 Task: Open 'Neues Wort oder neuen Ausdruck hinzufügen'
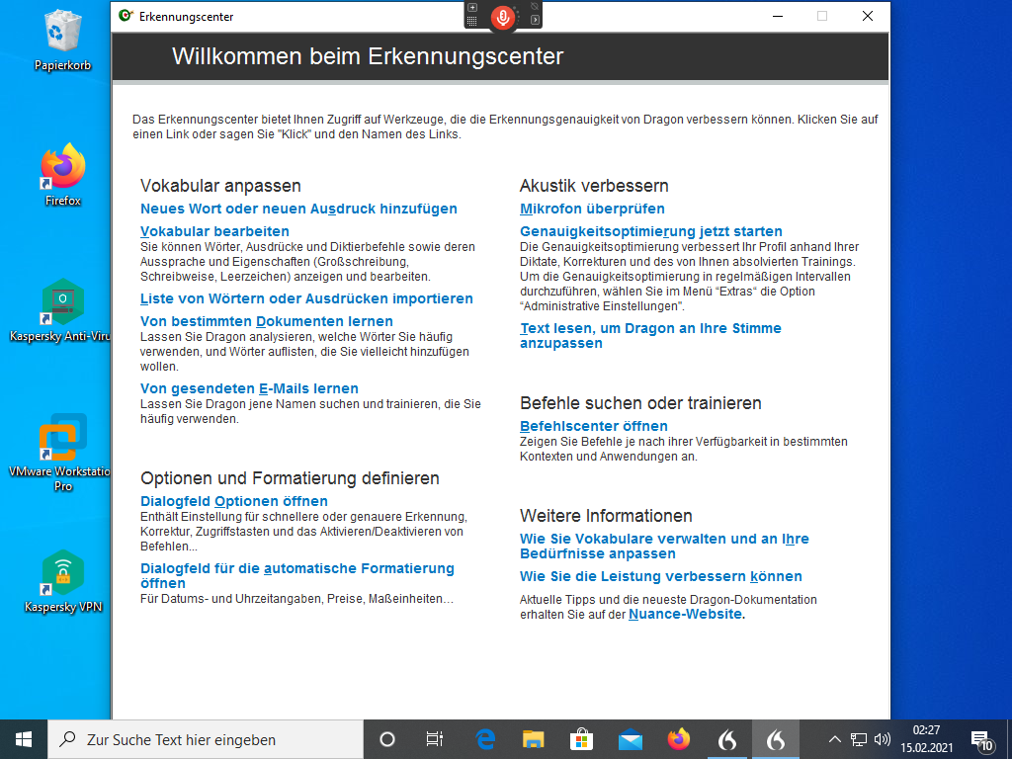298,209
